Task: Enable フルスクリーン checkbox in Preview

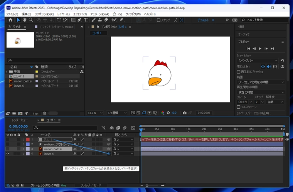Action: pos(239,107)
